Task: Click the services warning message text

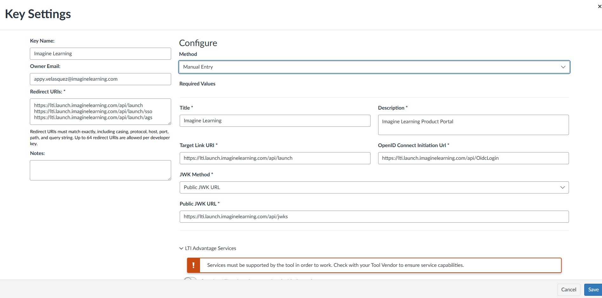Action: pyautogui.click(x=335, y=265)
